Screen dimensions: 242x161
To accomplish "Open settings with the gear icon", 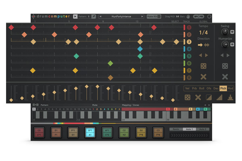I will pyautogui.click(x=209, y=17).
